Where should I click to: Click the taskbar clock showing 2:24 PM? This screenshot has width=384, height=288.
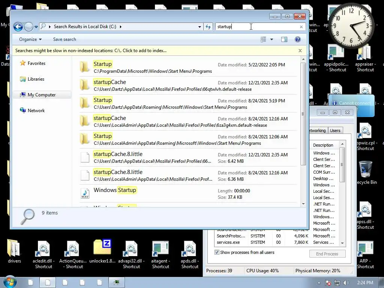pyautogui.click(x=365, y=283)
